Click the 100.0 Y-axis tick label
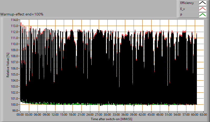210x122 pixels. click(x=14, y=104)
